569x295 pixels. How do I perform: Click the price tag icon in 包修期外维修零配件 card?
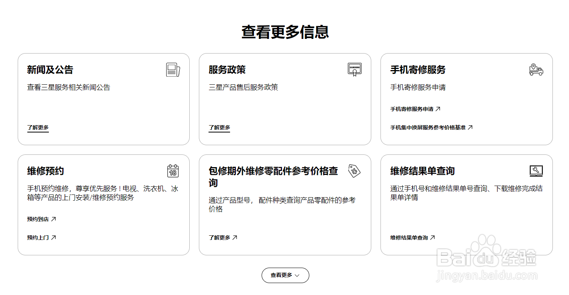pos(354,171)
